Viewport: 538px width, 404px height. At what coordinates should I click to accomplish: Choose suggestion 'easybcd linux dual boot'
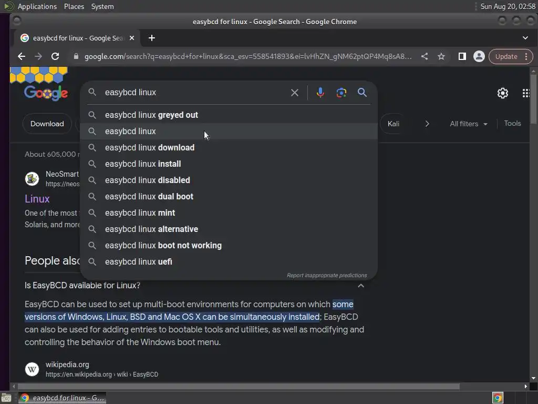tap(229, 197)
